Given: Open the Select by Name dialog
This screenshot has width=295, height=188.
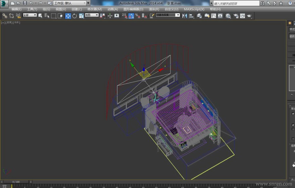Looking at the screenshot, I should point(47,16).
